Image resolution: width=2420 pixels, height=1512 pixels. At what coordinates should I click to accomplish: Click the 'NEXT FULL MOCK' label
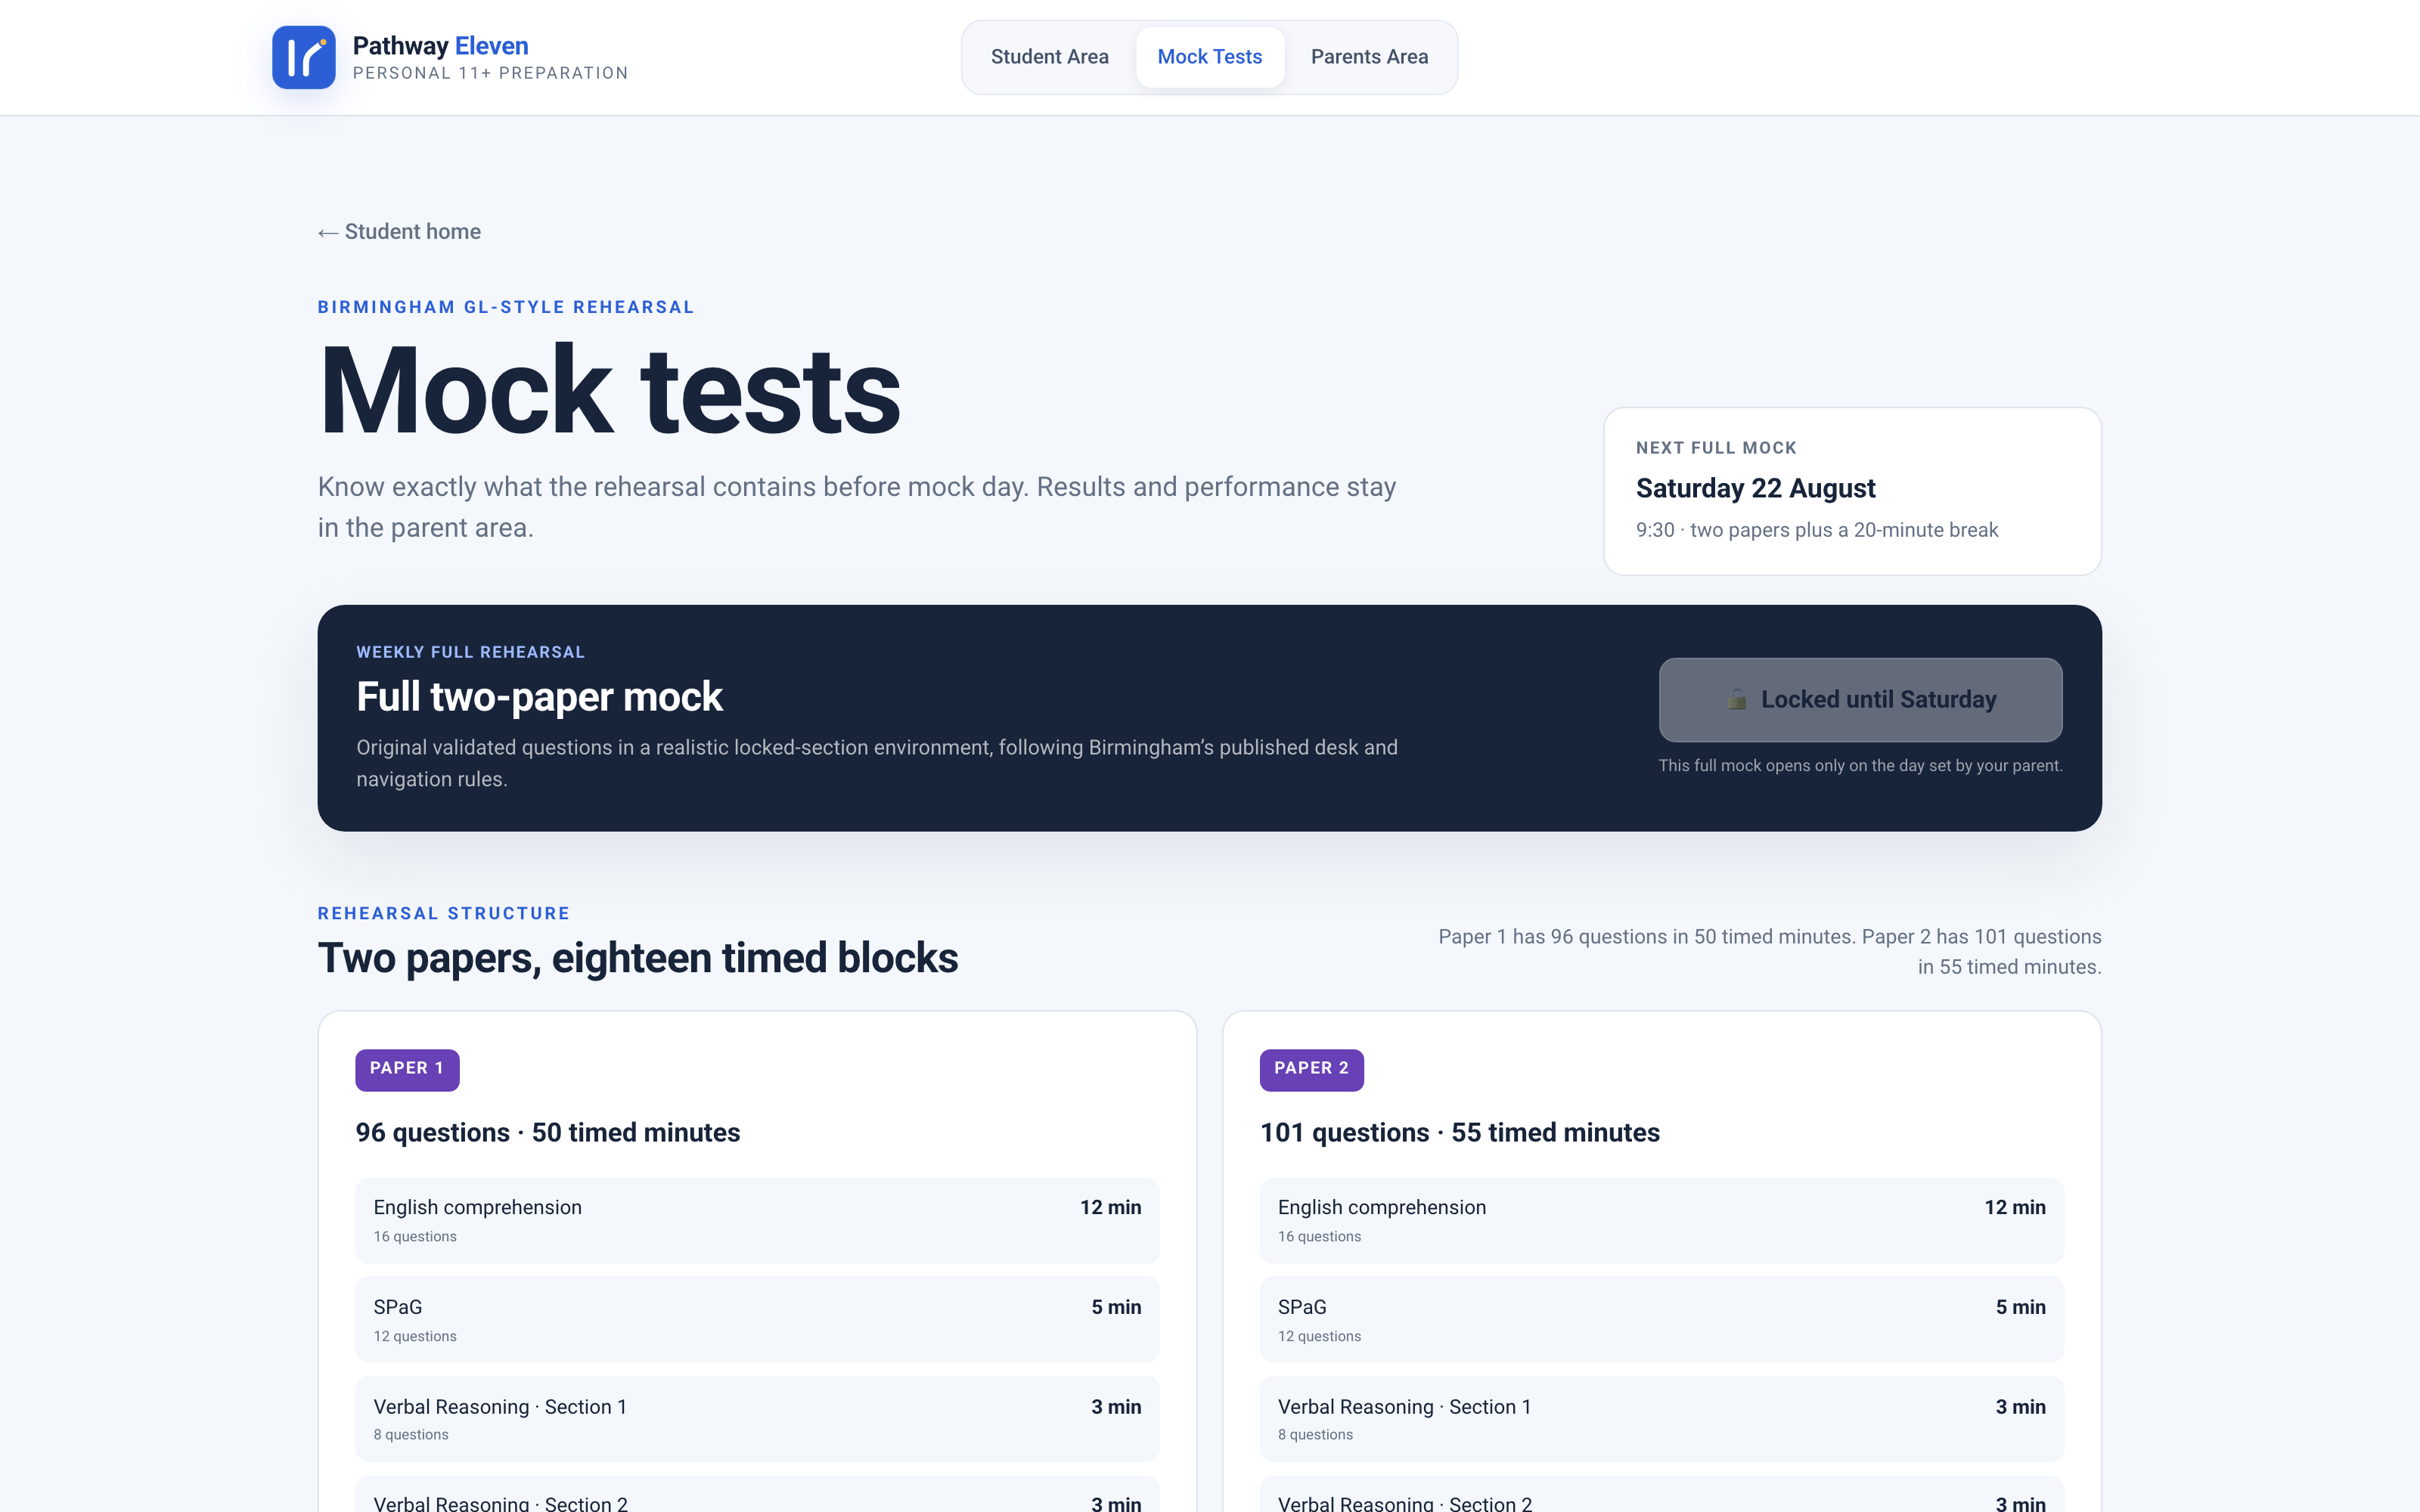tap(1716, 448)
